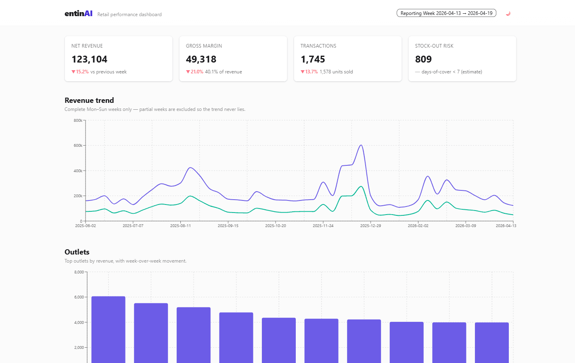This screenshot has height=363, width=575.
Task: Click the 6,000 label on Outlets chart
Action: (79, 297)
